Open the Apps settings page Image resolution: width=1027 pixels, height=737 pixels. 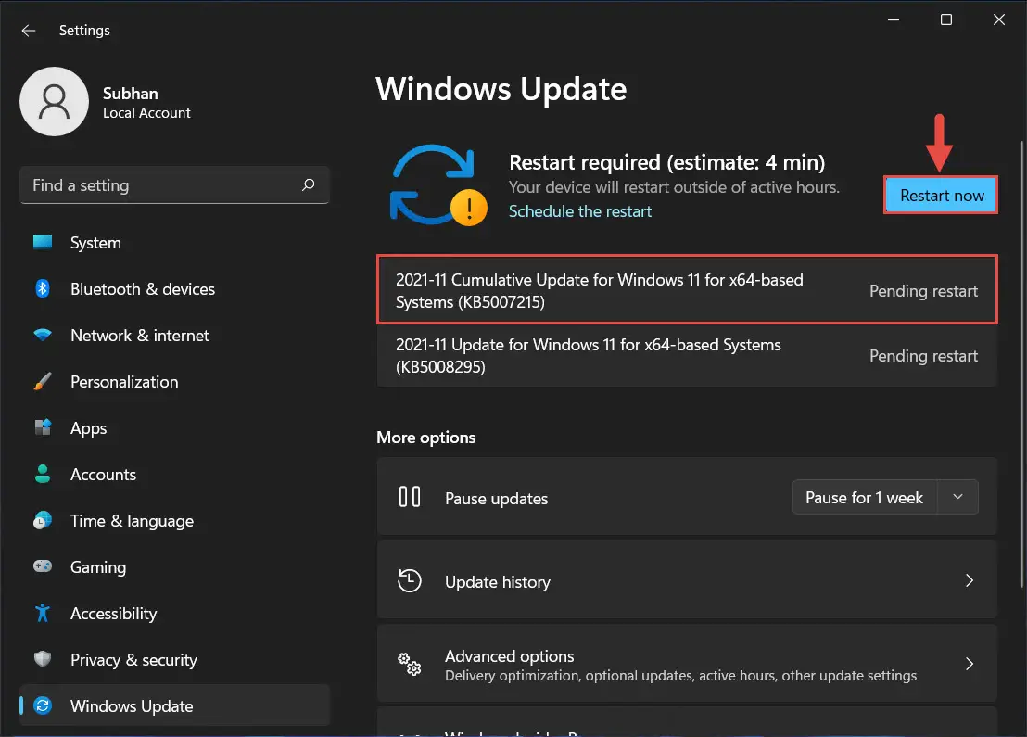(174, 427)
